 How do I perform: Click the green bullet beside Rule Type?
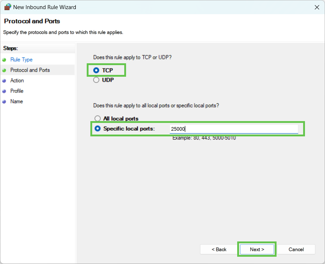tap(4, 60)
